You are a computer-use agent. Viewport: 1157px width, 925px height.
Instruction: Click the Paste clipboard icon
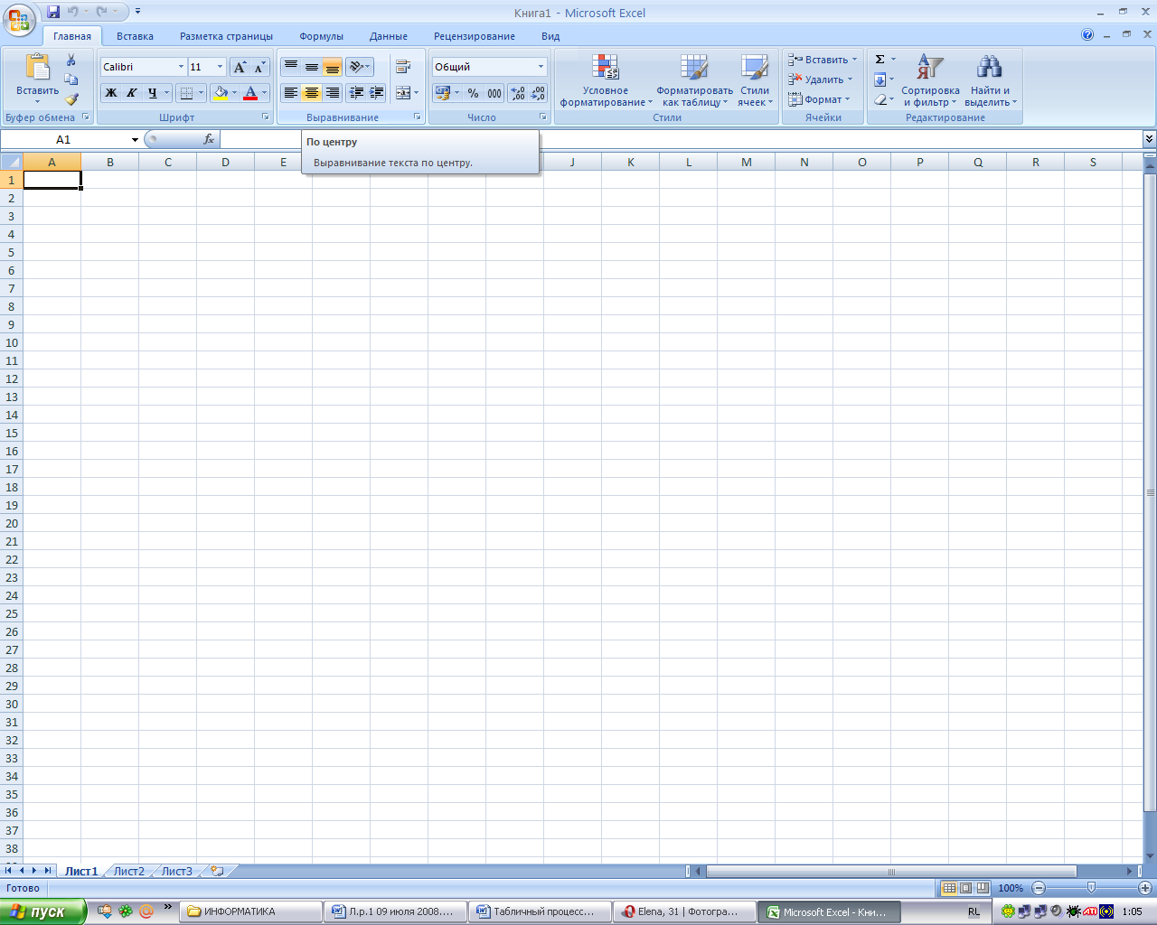pos(37,68)
